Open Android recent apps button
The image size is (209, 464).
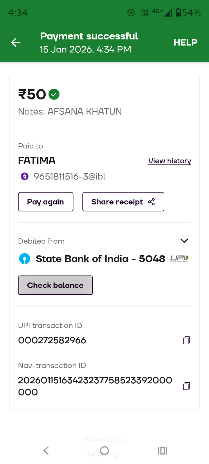[163, 451]
